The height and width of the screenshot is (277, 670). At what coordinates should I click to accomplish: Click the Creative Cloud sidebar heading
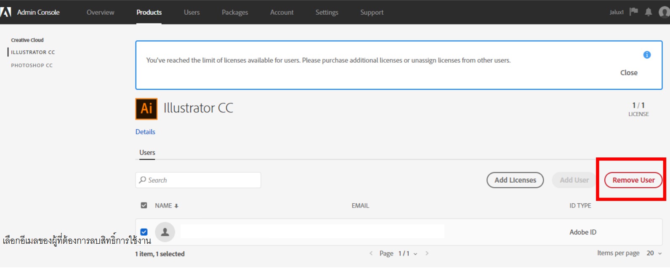[x=27, y=40]
